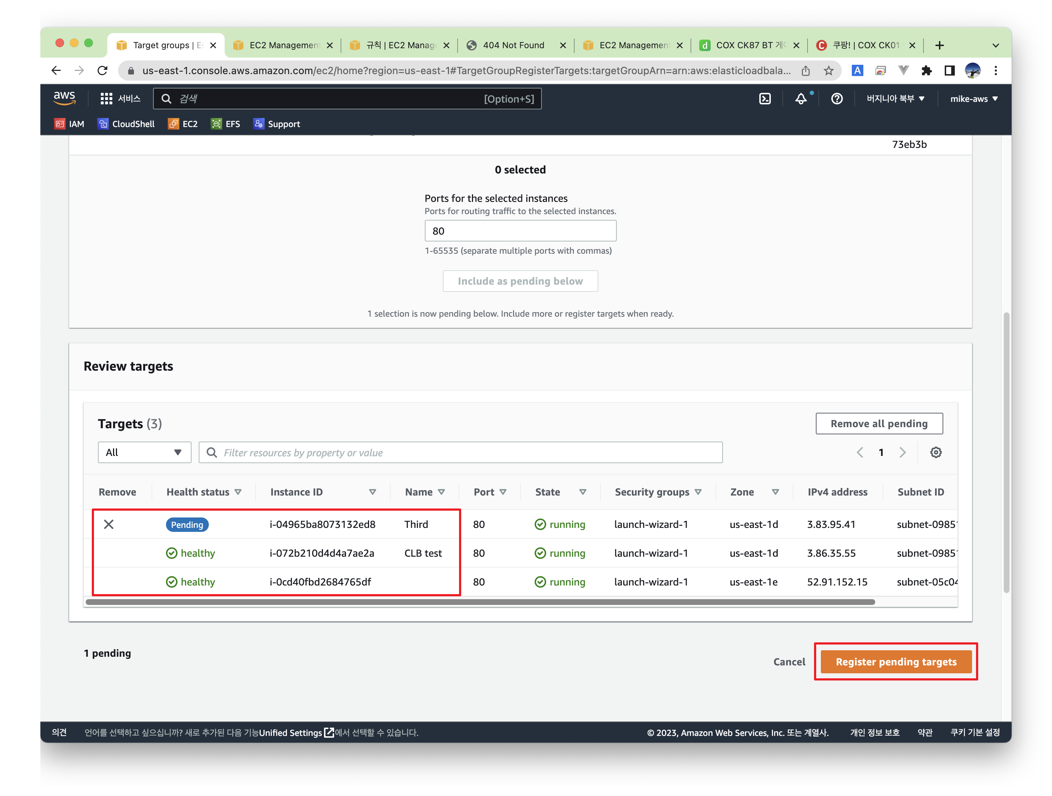Open the region selector dropdown
This screenshot has width=1052, height=796.
click(895, 99)
